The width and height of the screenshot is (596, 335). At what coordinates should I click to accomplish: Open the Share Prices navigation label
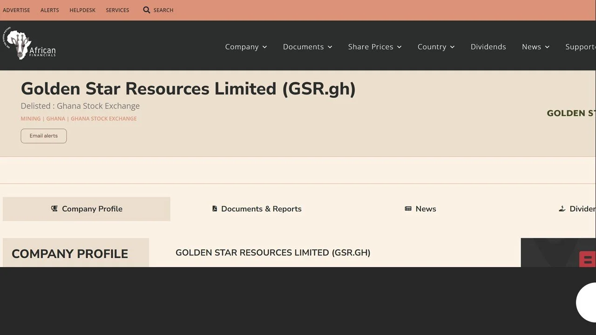371,47
